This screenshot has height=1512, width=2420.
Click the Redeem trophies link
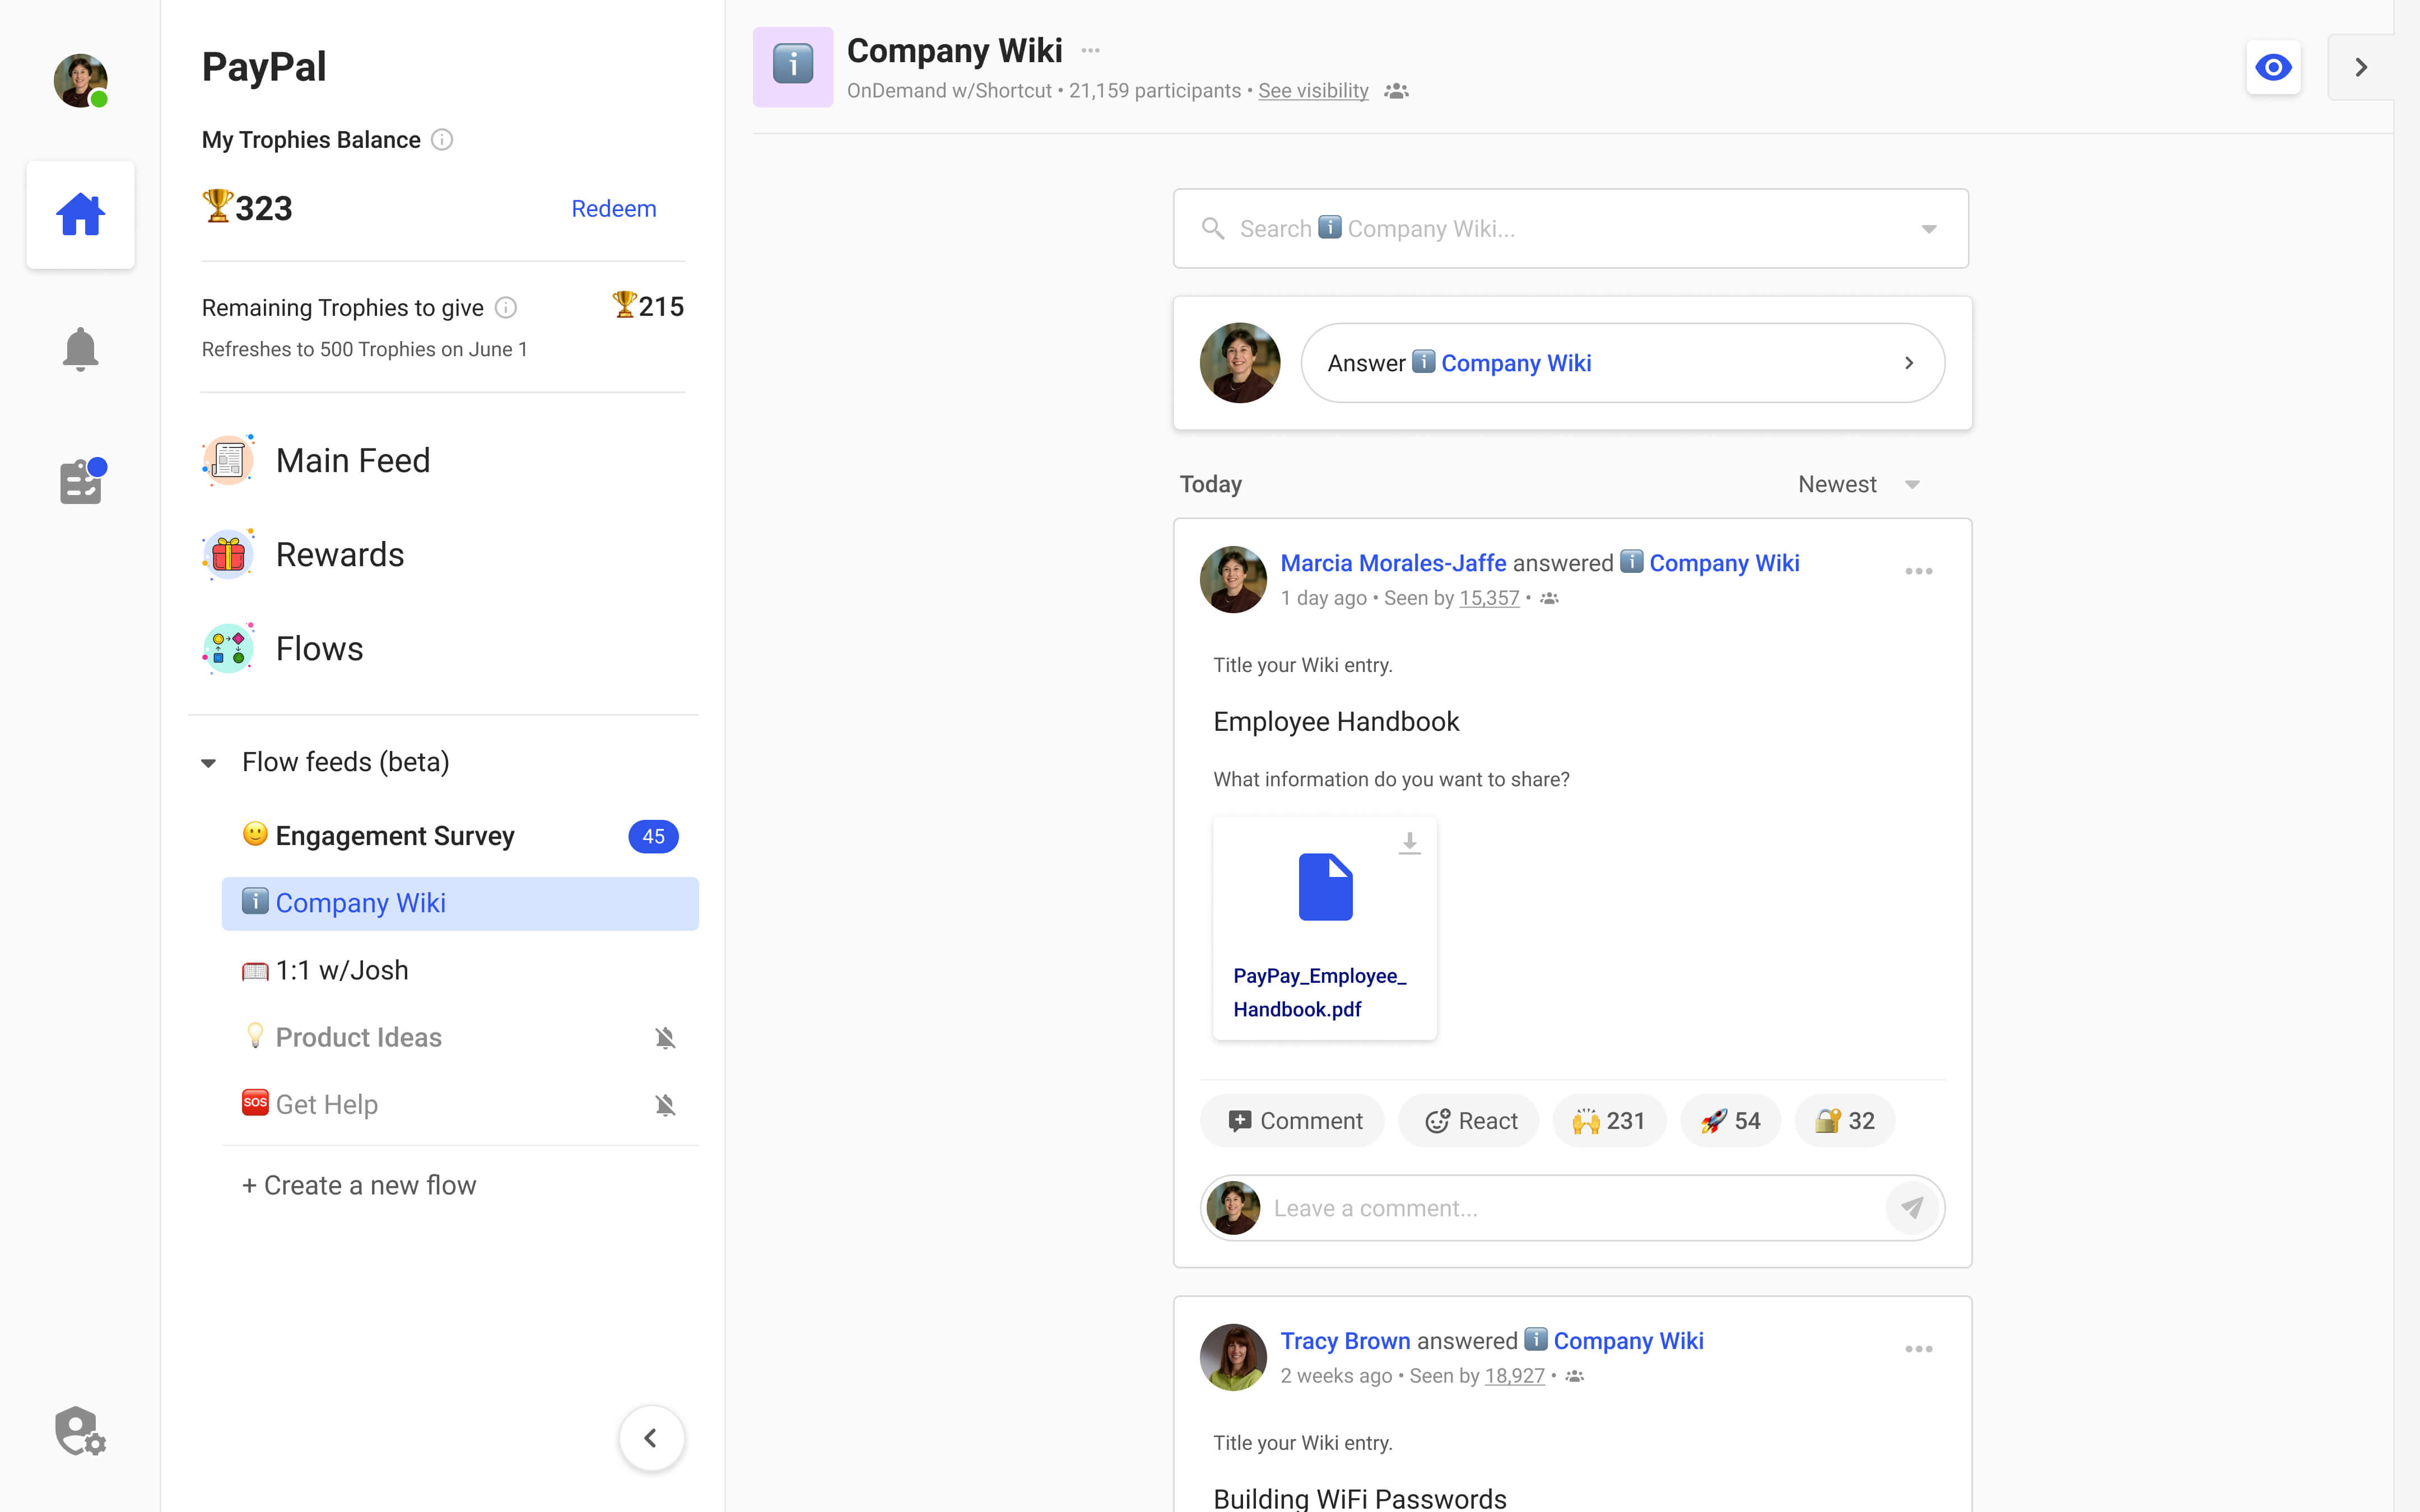(613, 208)
